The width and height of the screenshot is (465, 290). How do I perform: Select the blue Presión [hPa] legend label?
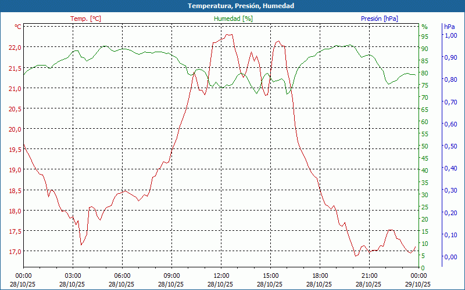coord(379,19)
